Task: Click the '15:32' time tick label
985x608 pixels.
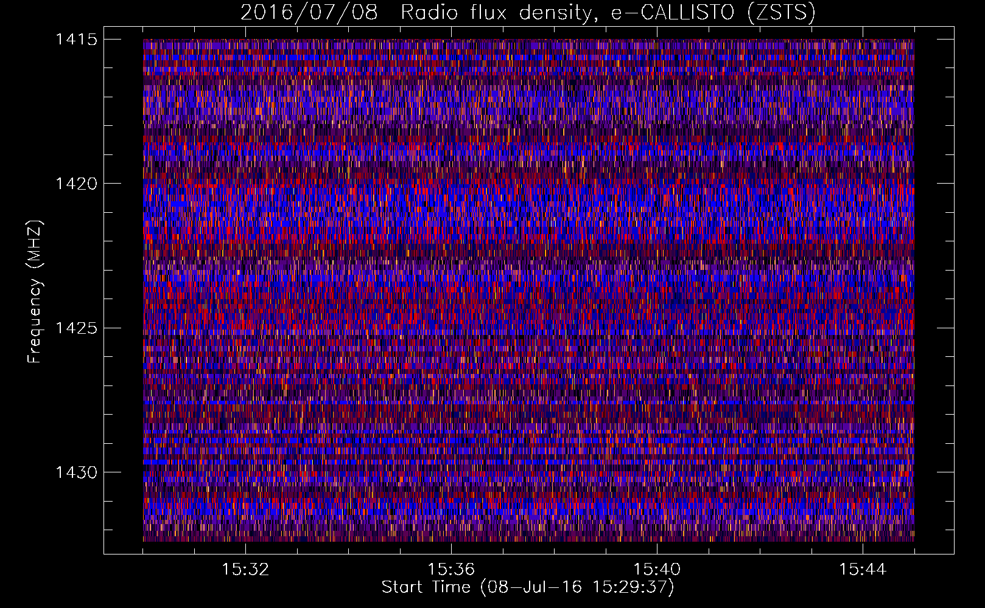Action: (245, 569)
